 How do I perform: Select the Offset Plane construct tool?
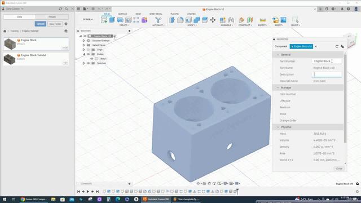[x=241, y=20]
